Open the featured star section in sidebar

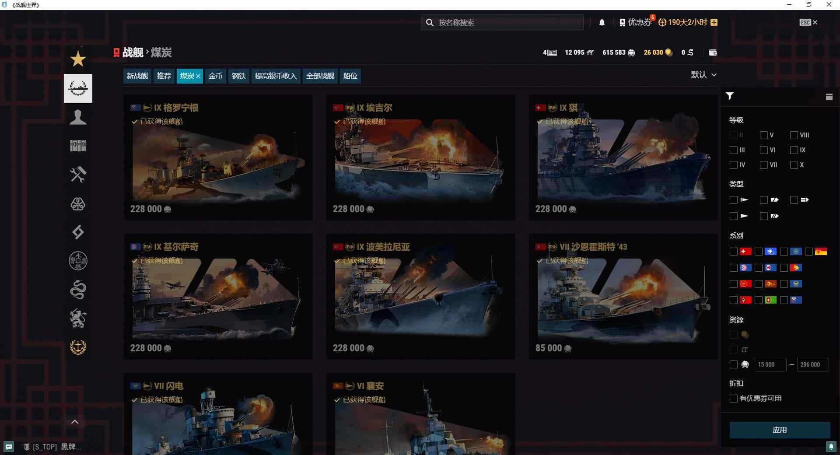tap(78, 58)
